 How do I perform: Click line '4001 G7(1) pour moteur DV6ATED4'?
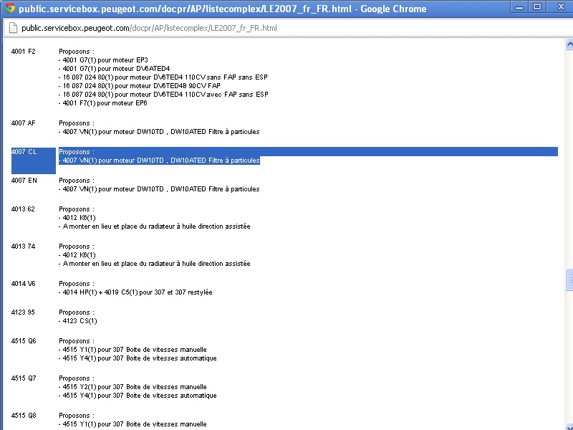click(114, 69)
